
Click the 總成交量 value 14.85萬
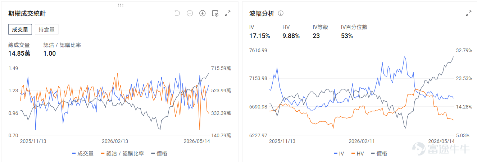coord(19,54)
